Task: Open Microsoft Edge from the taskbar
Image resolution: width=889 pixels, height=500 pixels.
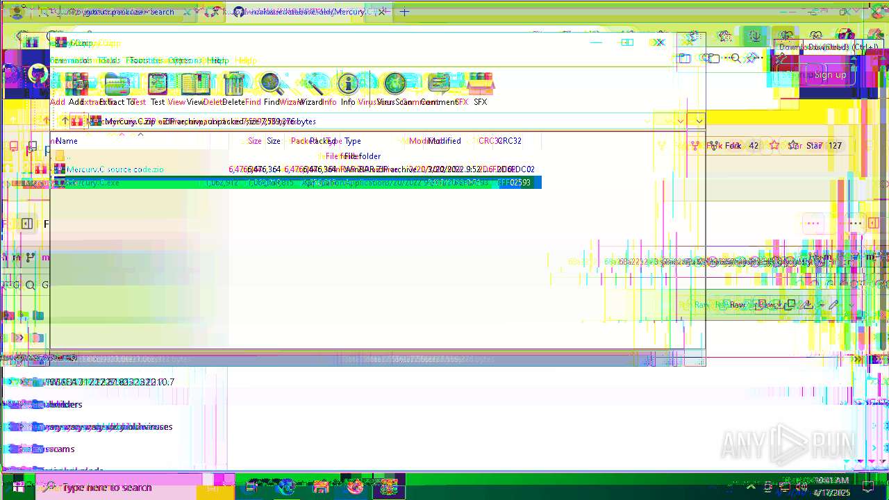Action: (x=285, y=487)
